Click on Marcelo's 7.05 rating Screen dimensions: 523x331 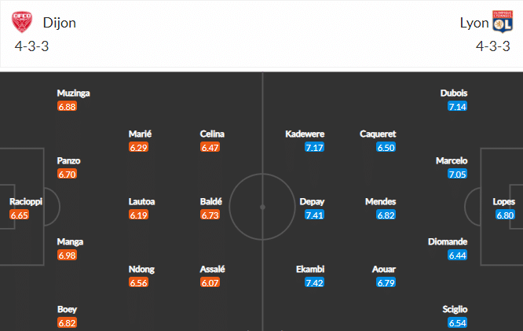457,174
